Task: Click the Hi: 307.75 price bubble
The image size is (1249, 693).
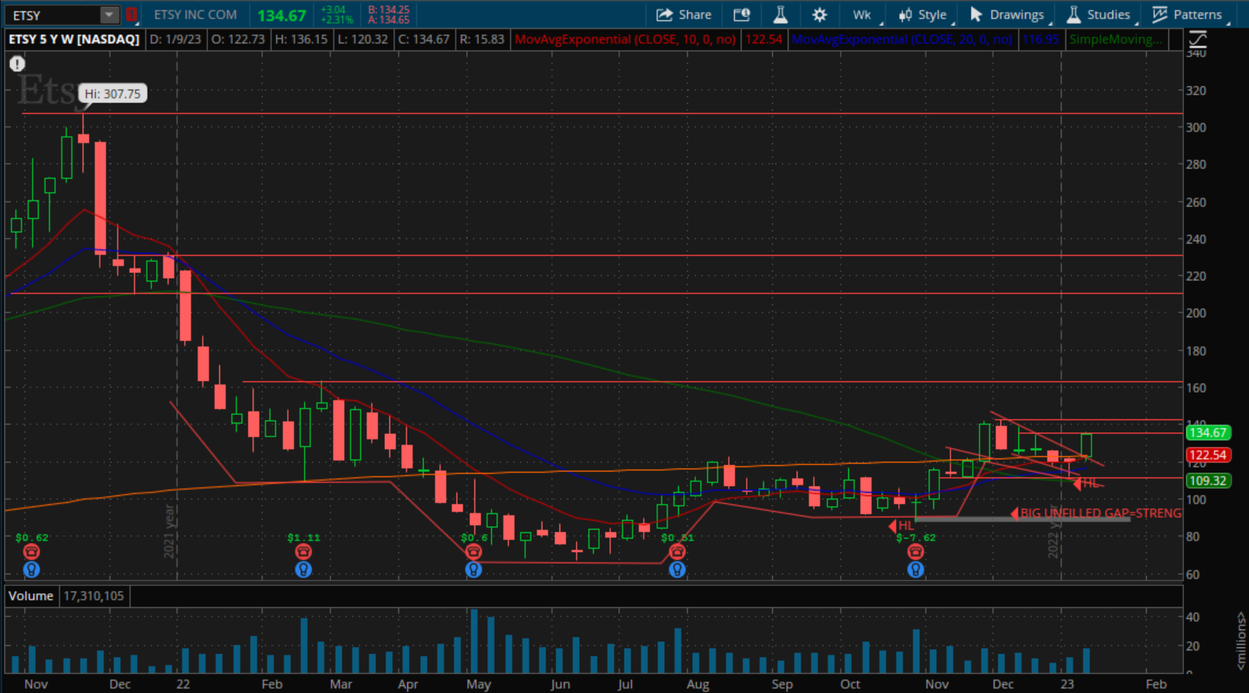Action: click(113, 94)
